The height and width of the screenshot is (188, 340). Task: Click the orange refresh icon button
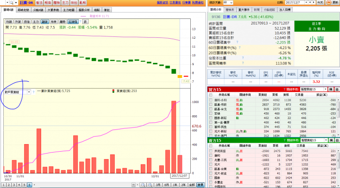(x=329, y=2)
